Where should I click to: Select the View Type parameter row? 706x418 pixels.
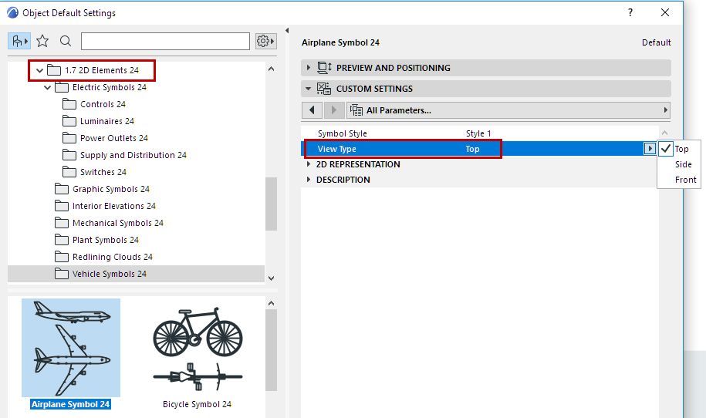coord(479,149)
